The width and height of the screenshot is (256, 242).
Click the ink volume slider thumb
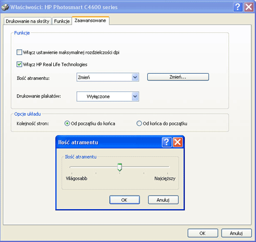point(120,167)
